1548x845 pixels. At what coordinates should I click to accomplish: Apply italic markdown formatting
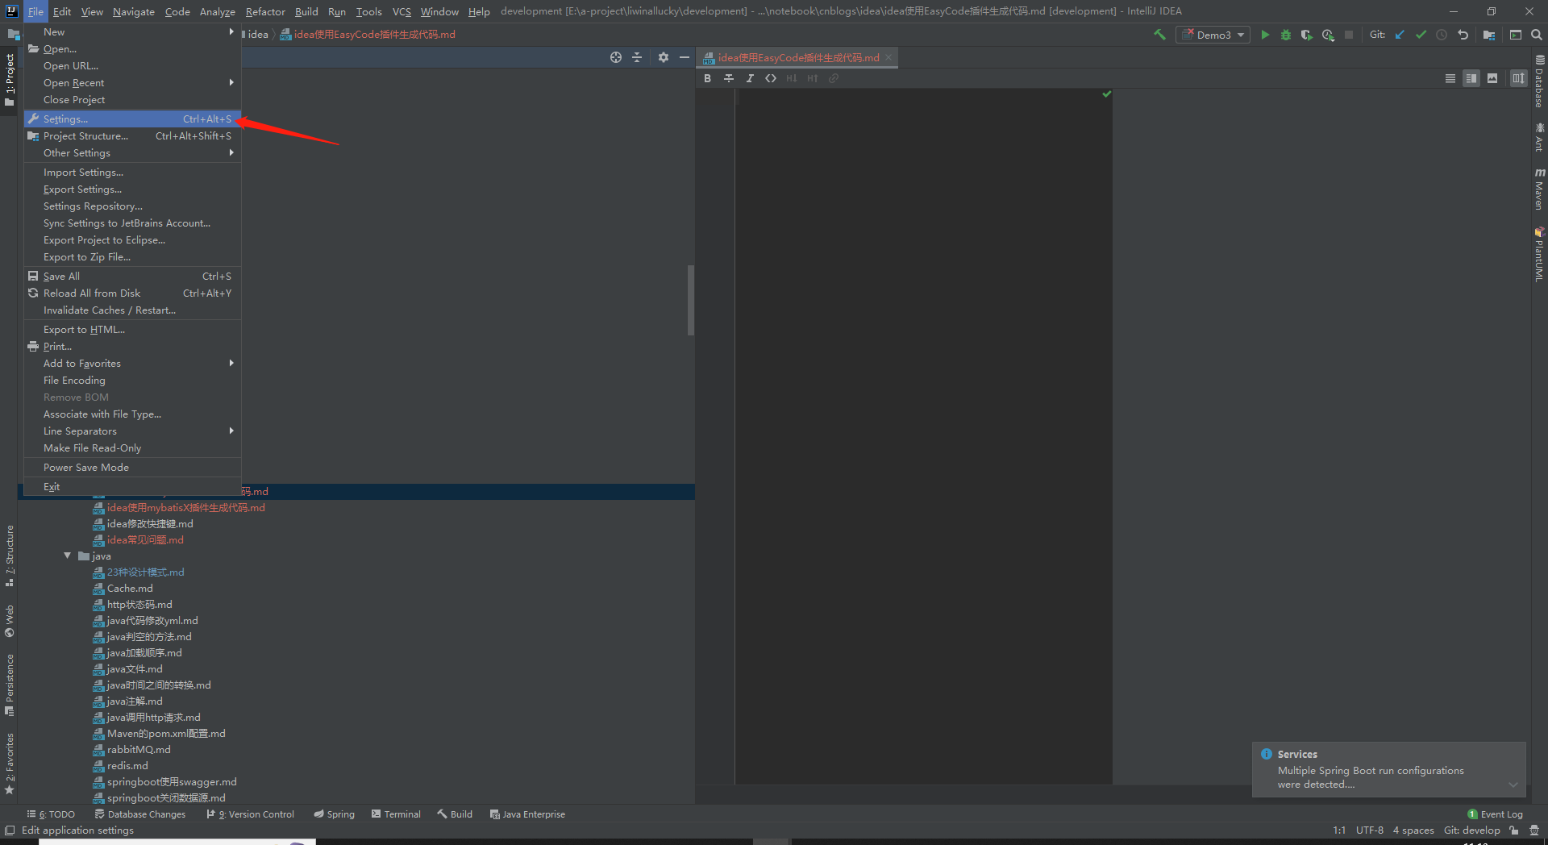[750, 78]
